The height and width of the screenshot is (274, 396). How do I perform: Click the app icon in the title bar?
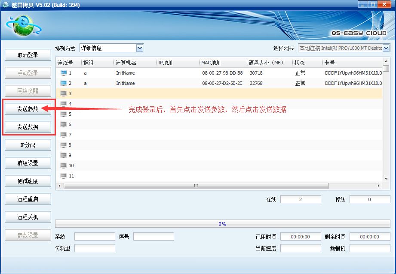point(6,5)
